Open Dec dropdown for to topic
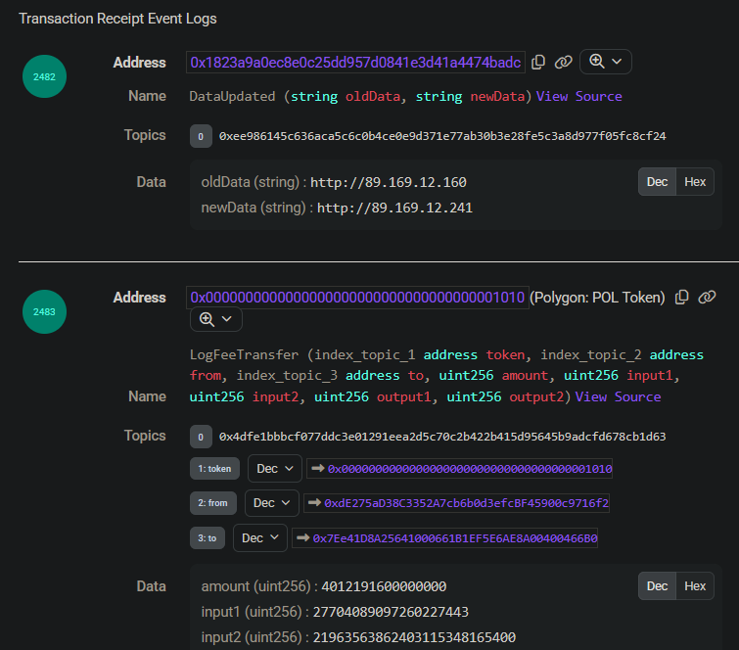Viewport: 739px width, 650px height. tap(260, 537)
